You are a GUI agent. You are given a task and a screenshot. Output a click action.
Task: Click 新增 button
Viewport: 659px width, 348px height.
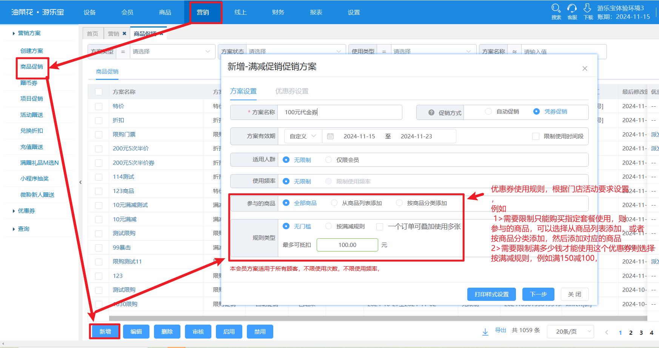pos(105,331)
